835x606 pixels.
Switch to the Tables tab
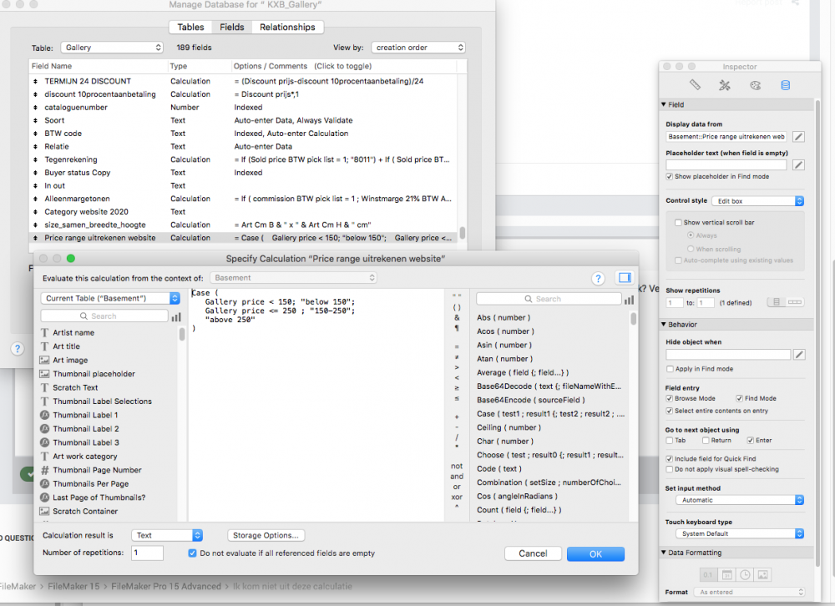coord(190,27)
